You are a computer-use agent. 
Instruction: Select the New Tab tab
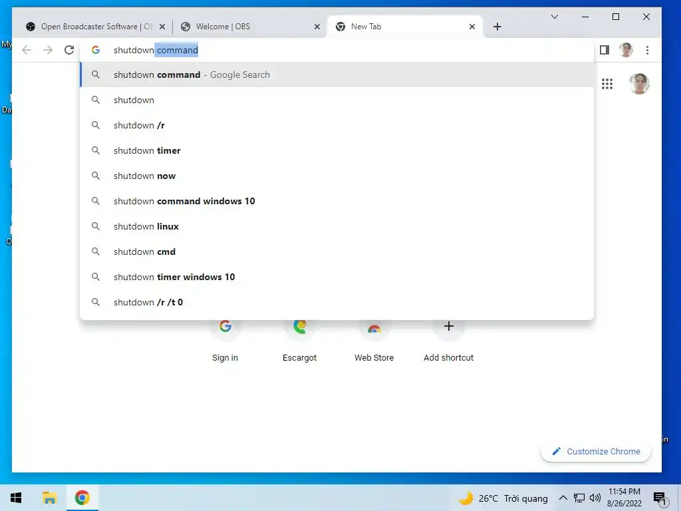click(404, 27)
